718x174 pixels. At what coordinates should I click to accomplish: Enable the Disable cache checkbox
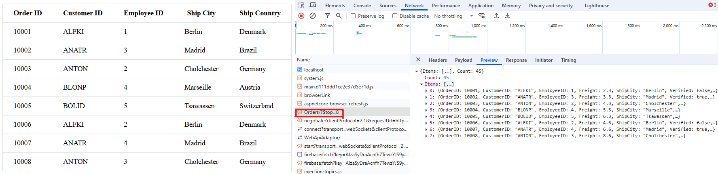pos(395,16)
